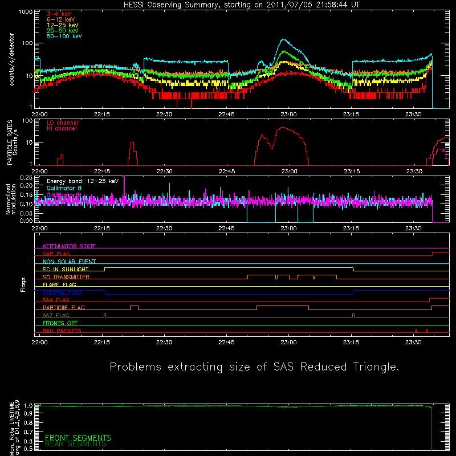Click the Normalized modulation axis label
Screen dimensions: 456x456
click(x=11, y=199)
